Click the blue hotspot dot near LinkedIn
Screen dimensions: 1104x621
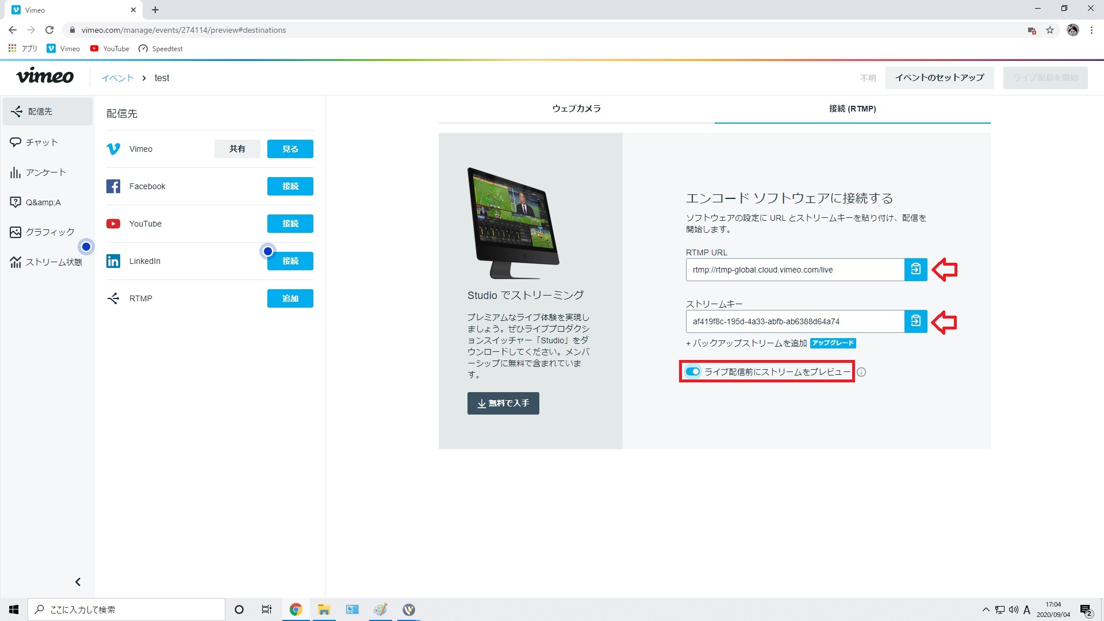[268, 251]
